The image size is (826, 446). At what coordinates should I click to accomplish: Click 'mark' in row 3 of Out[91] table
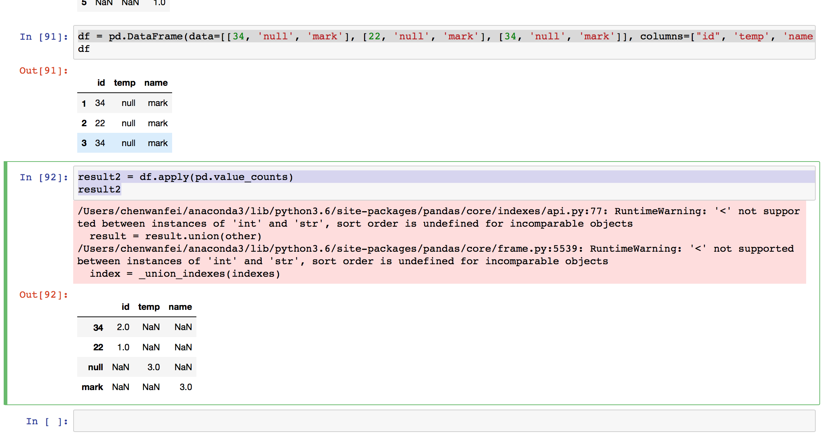pyautogui.click(x=158, y=143)
